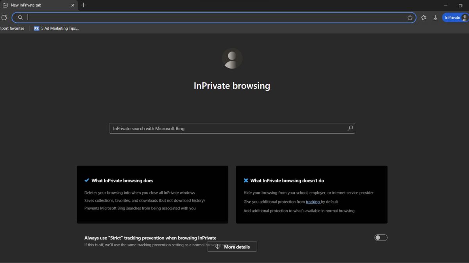
Task: Click the InPrivate profile badge
Action: [455, 18]
